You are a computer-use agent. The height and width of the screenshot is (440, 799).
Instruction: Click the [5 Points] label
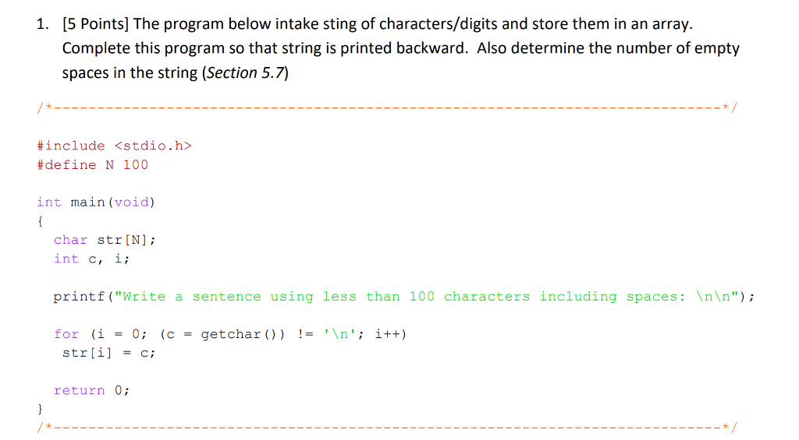click(96, 24)
